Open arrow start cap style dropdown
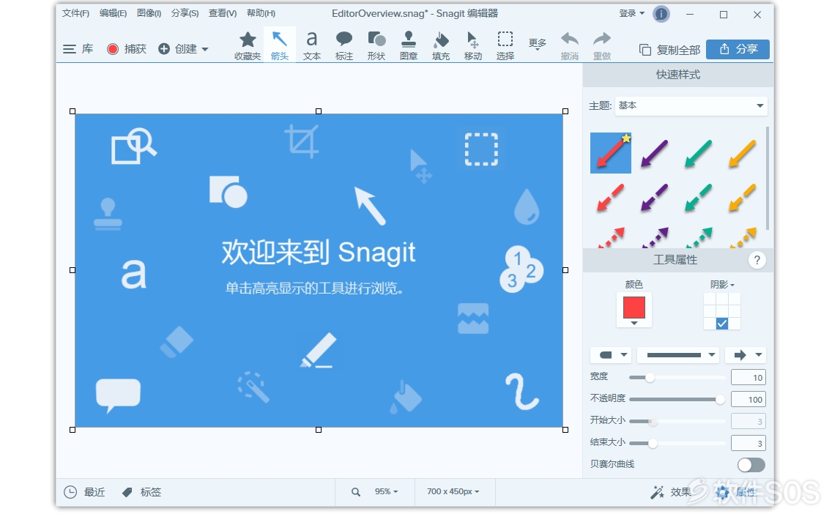 click(611, 355)
